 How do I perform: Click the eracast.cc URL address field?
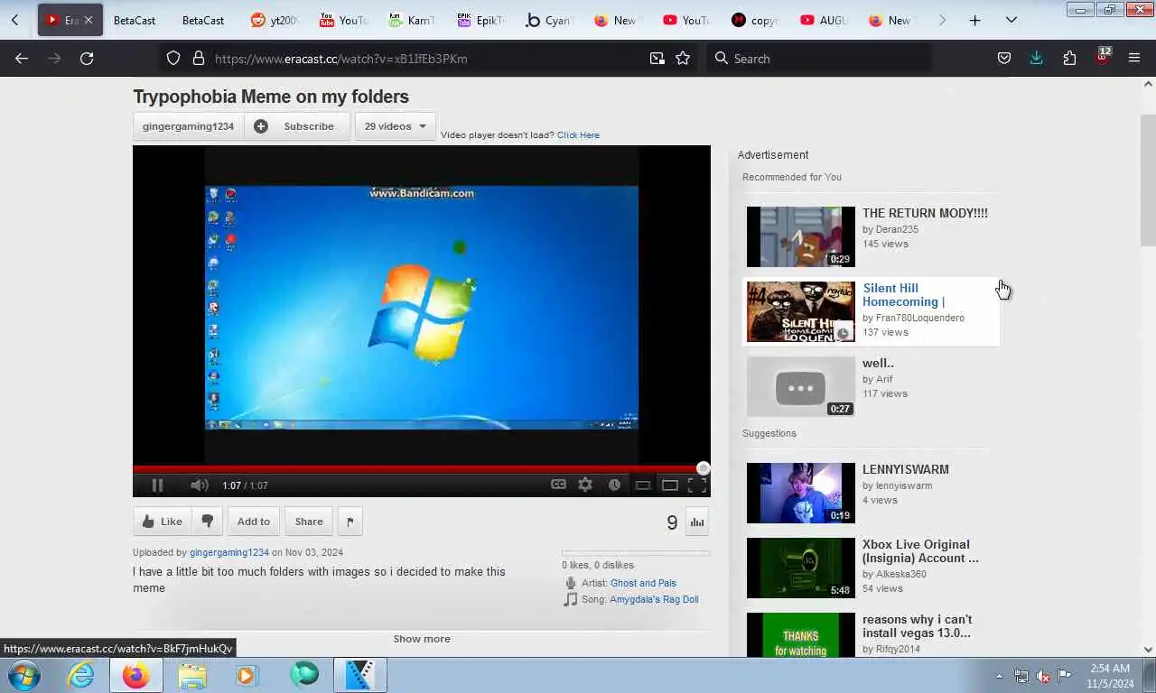(x=340, y=59)
